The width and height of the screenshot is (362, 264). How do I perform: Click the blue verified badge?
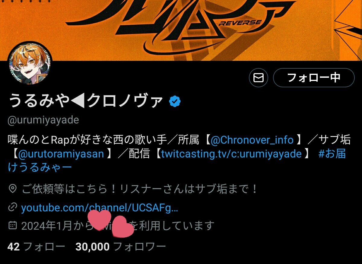coord(175,101)
